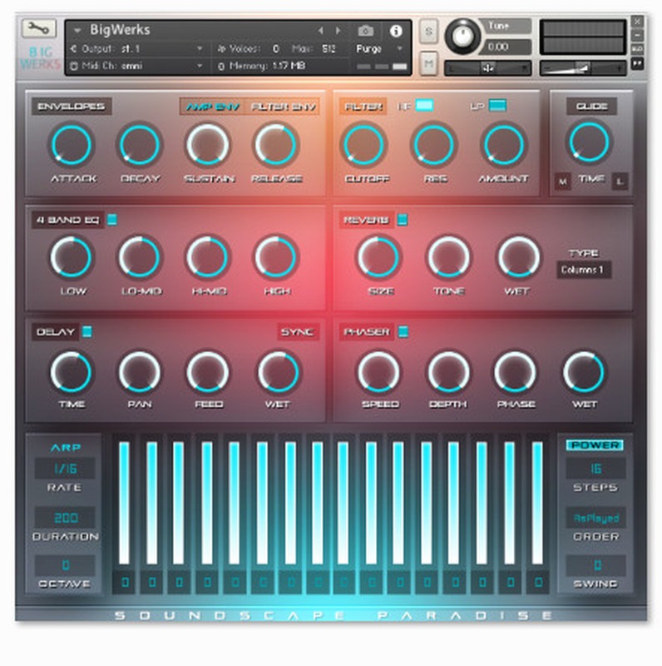Click the filter Res knob

[x=433, y=145]
